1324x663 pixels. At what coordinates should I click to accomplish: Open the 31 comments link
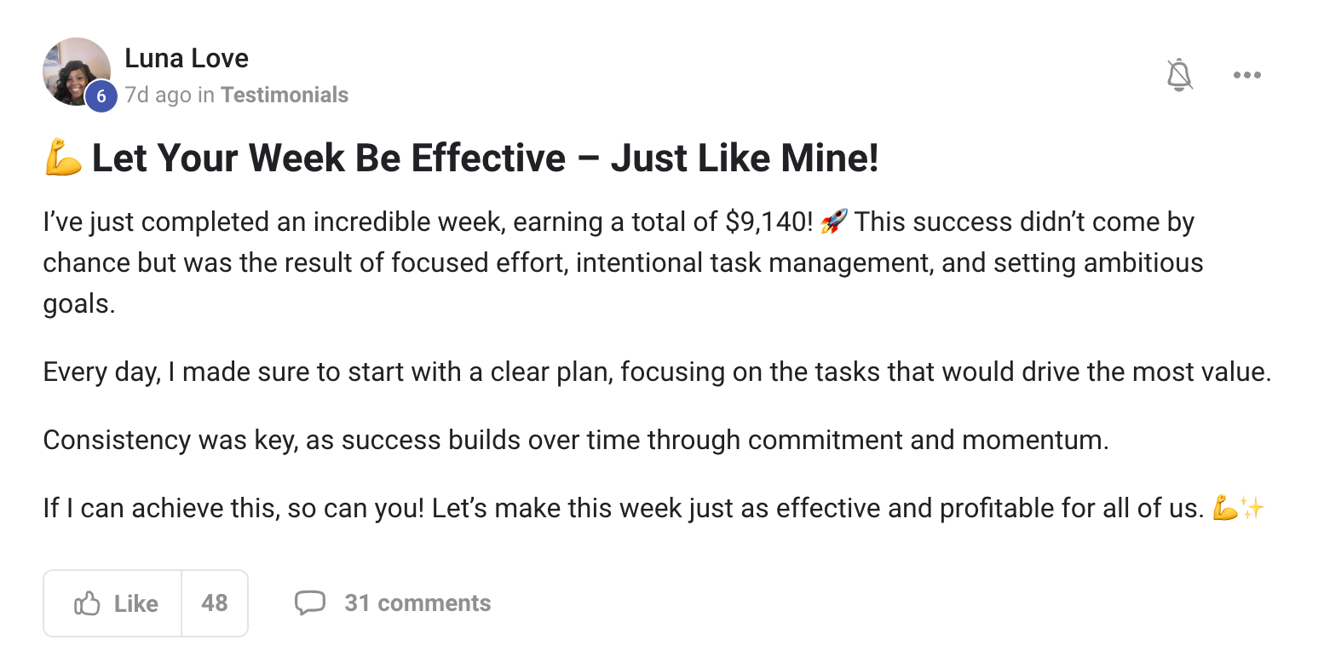(x=417, y=604)
